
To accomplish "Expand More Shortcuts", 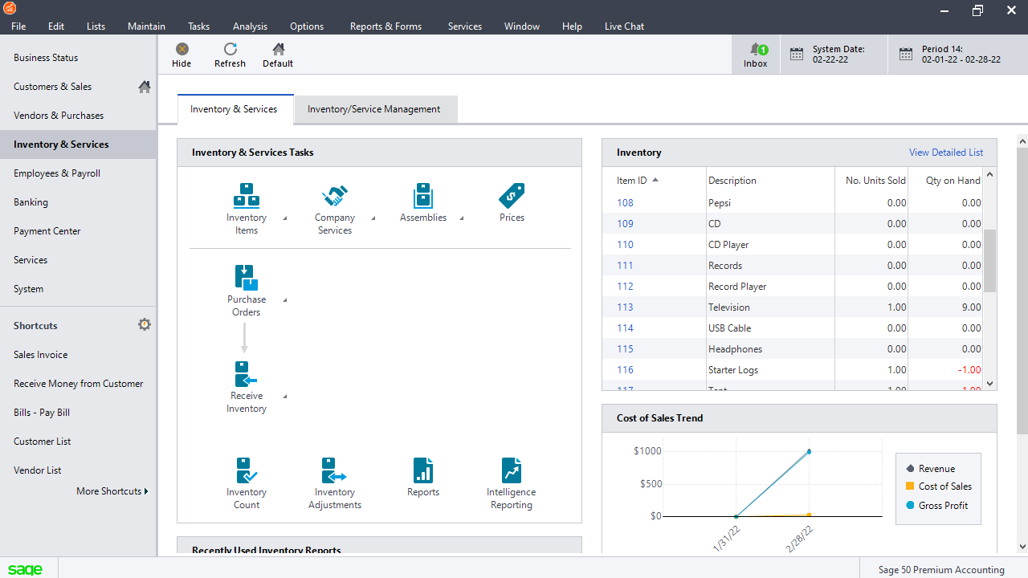I will [112, 490].
